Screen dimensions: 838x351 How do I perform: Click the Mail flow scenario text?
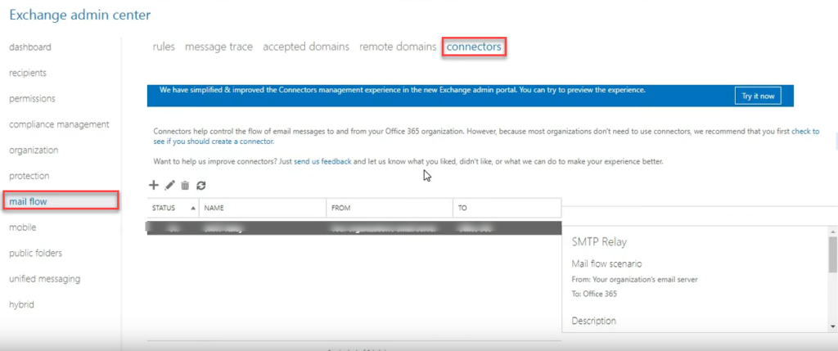tap(606, 264)
